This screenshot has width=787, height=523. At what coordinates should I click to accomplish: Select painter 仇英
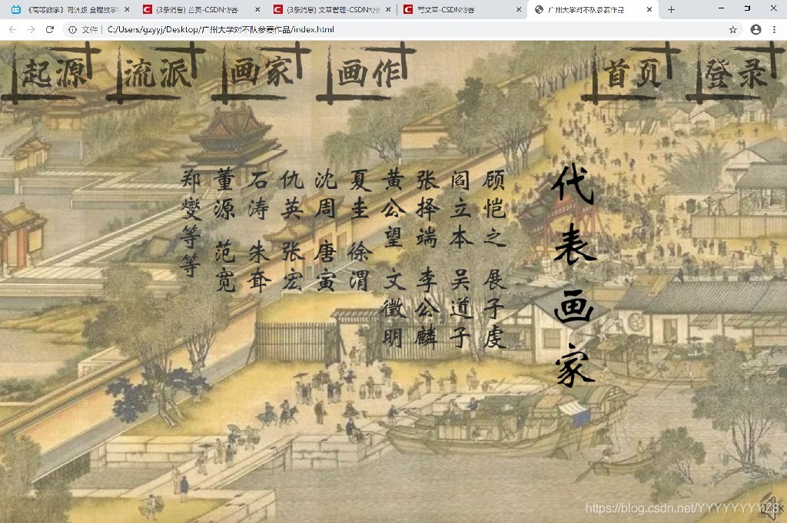coord(293,194)
